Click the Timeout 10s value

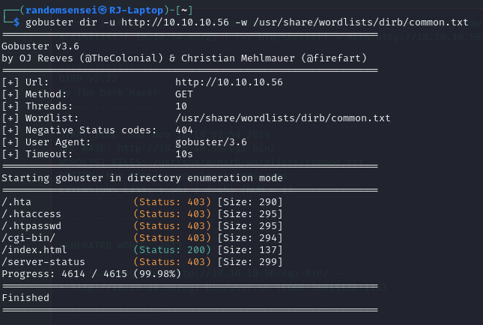184,154
